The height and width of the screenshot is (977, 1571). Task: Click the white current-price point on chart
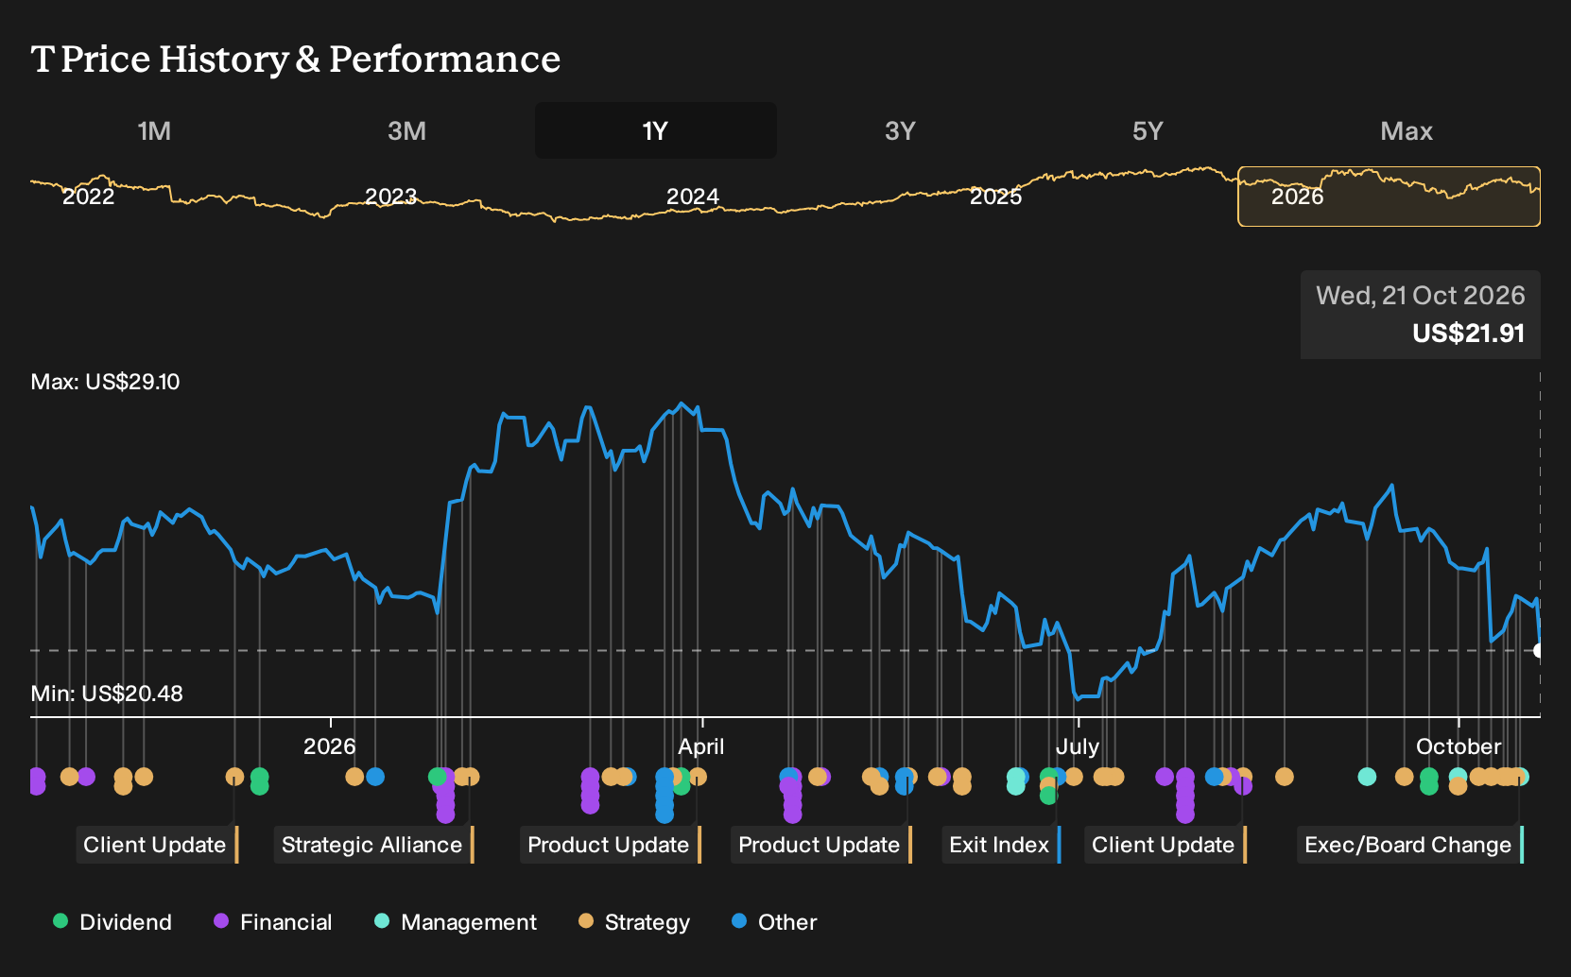coord(1539,650)
